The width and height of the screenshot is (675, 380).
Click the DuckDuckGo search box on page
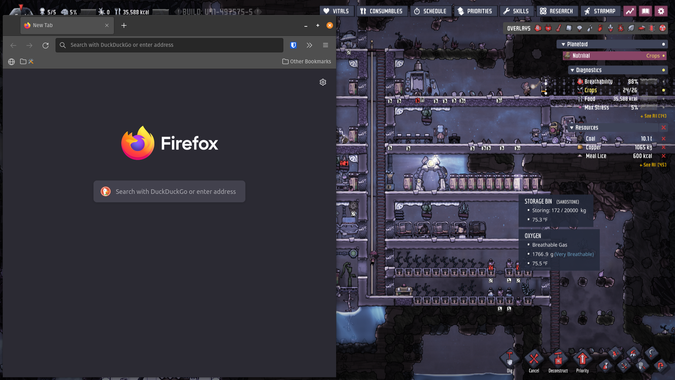(169, 191)
